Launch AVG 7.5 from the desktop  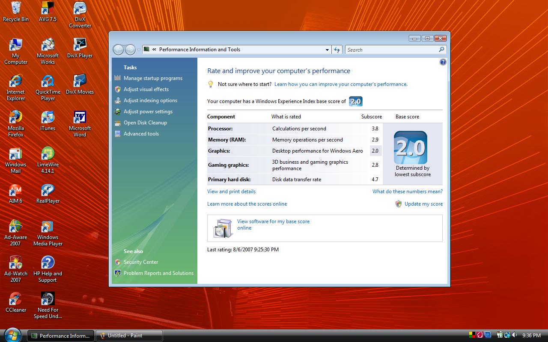point(48,12)
